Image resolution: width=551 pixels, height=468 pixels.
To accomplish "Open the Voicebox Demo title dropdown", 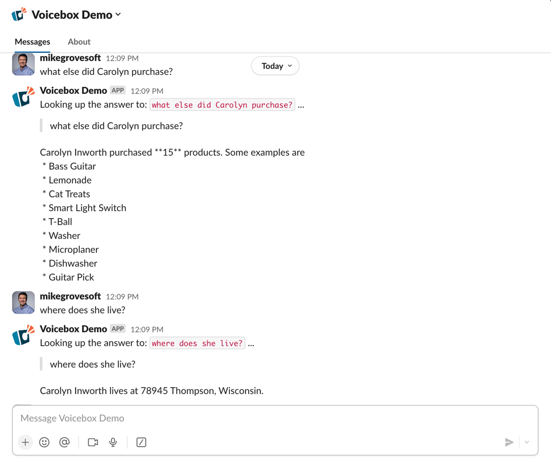I will point(76,15).
